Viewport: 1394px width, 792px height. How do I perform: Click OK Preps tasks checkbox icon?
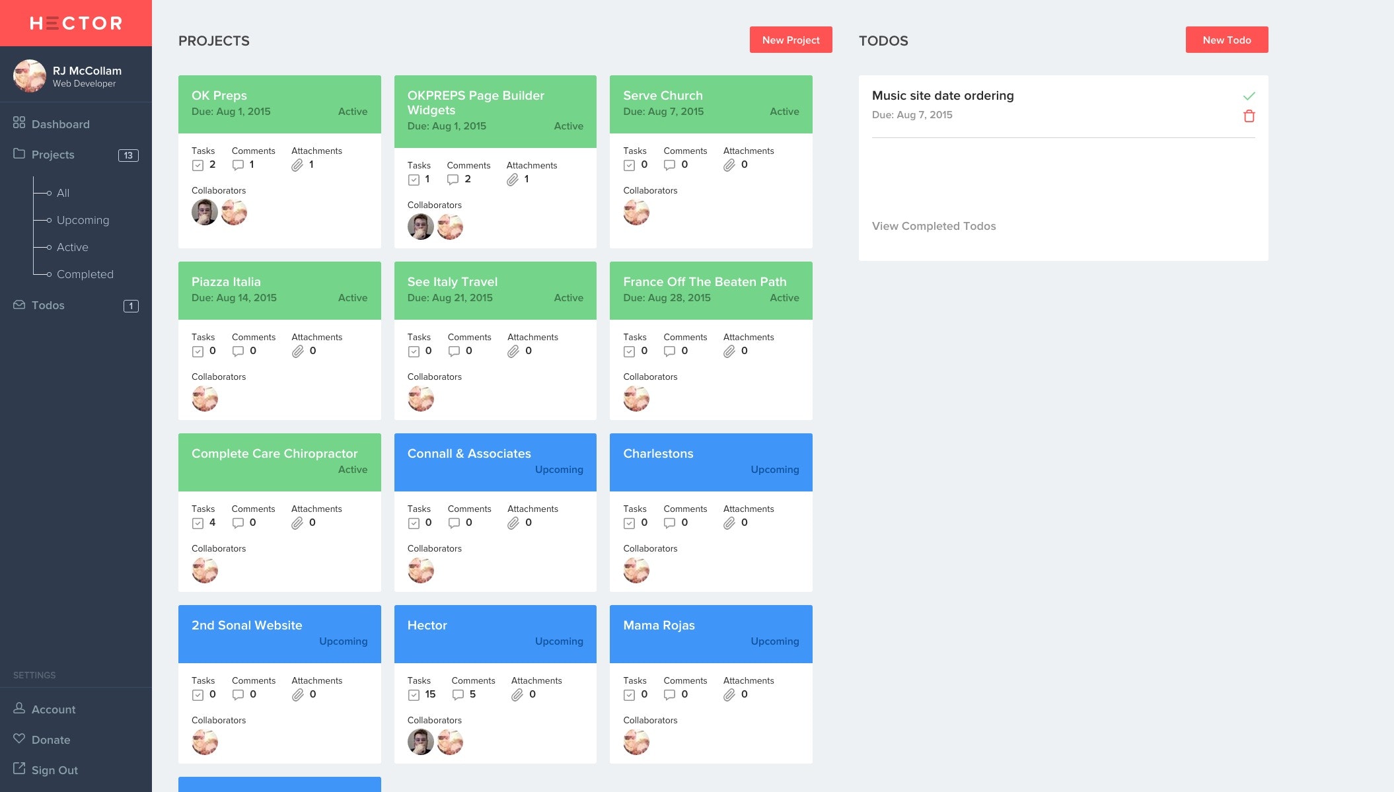(198, 165)
